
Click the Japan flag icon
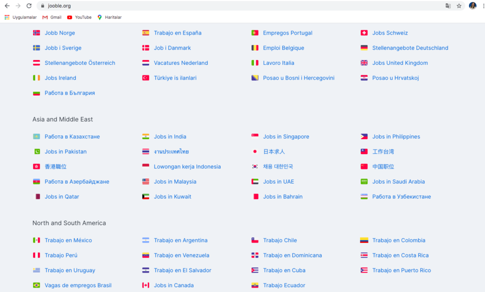[x=255, y=152]
